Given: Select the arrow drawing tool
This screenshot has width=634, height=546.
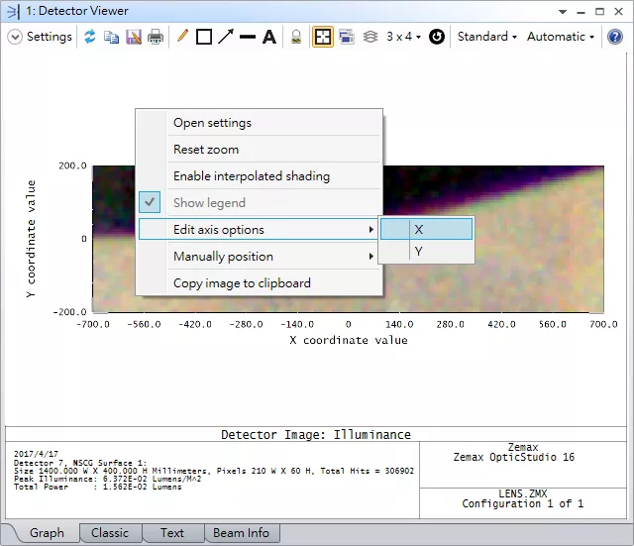Looking at the screenshot, I should 226,37.
